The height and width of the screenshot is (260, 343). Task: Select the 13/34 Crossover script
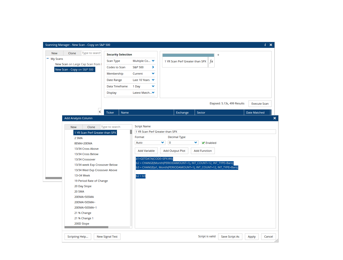(85, 159)
